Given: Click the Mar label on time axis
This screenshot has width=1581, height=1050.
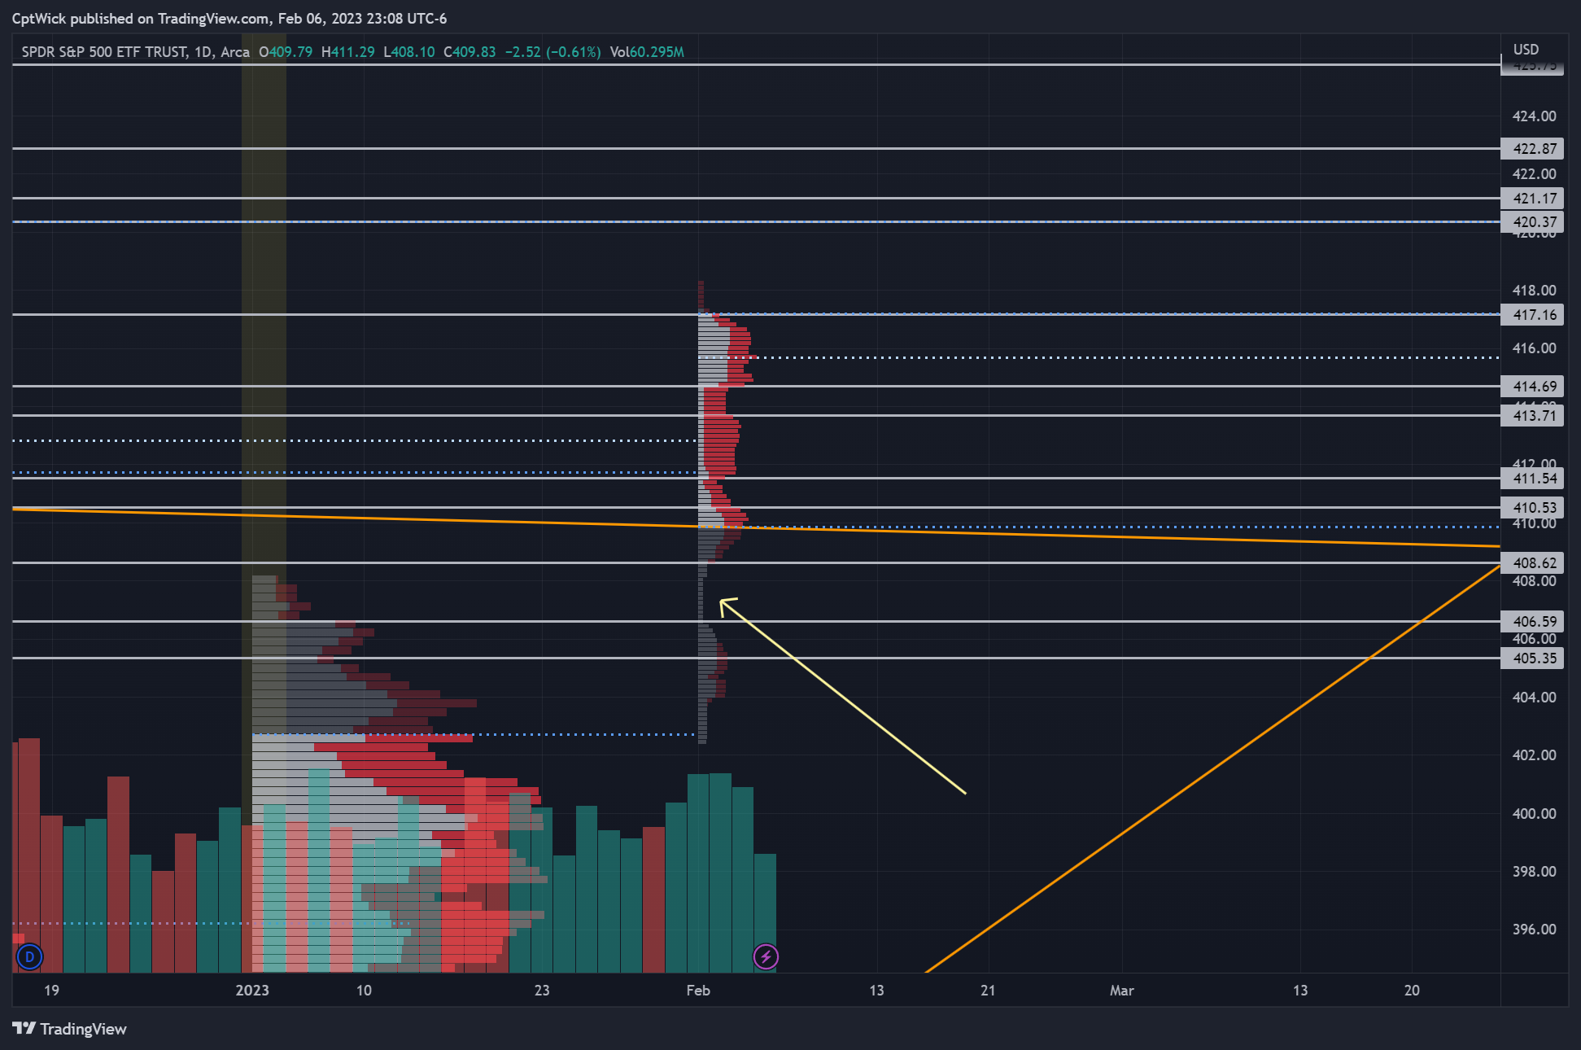Looking at the screenshot, I should pos(1121,990).
